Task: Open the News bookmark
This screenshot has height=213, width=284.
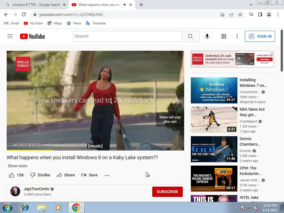Action: point(74,23)
